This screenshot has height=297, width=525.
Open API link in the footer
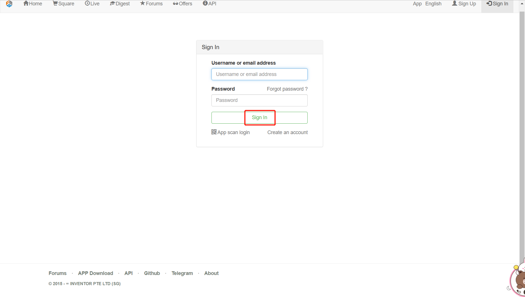pos(129,273)
